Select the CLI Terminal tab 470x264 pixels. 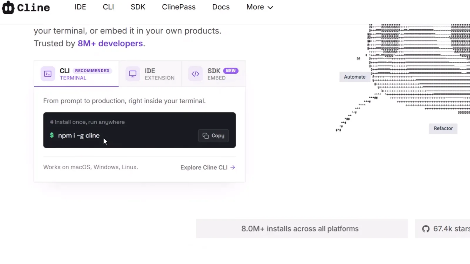pos(76,74)
